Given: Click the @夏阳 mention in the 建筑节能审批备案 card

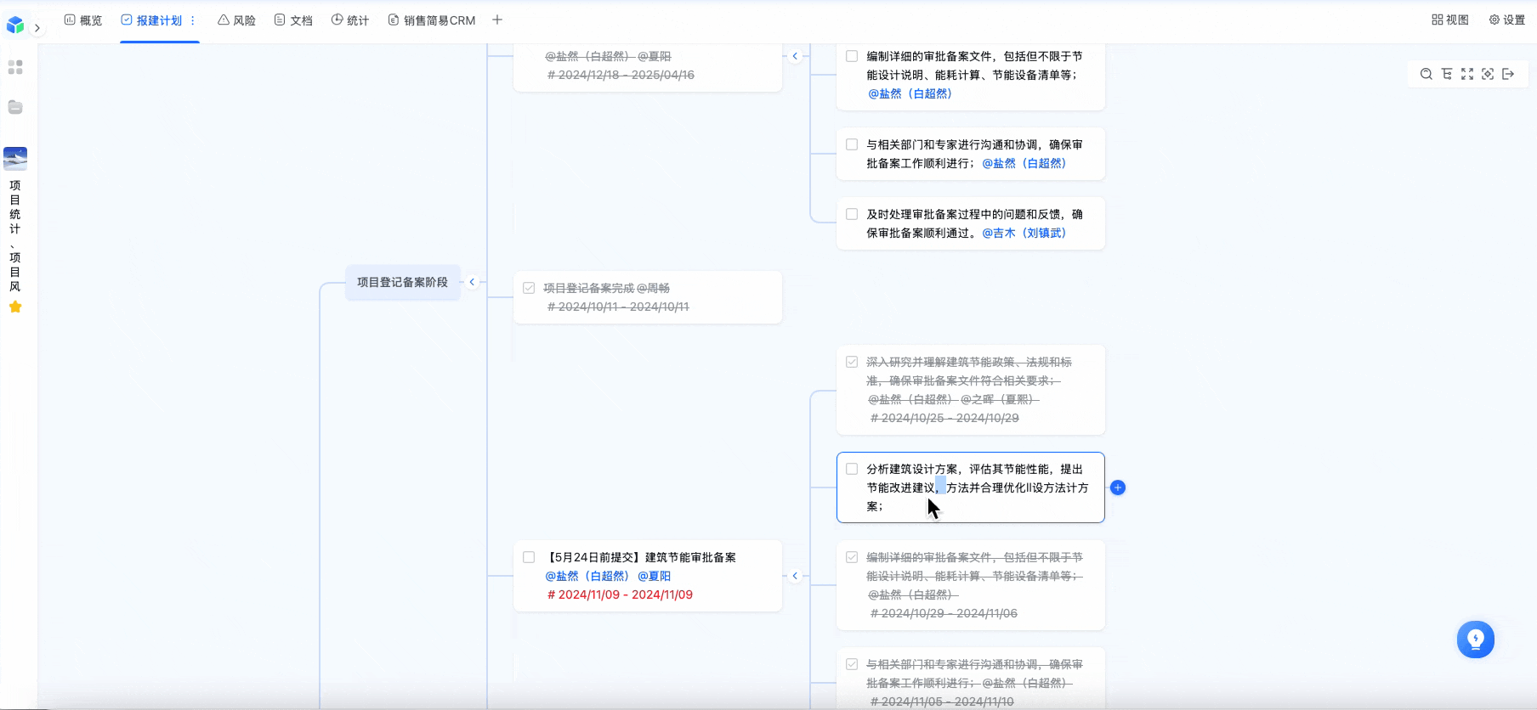Looking at the screenshot, I should click(x=655, y=576).
